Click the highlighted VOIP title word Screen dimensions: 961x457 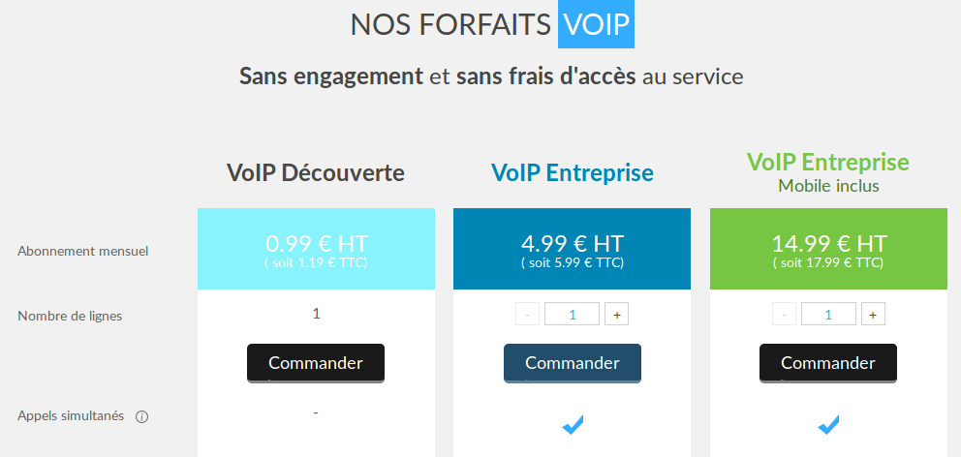pyautogui.click(x=596, y=25)
